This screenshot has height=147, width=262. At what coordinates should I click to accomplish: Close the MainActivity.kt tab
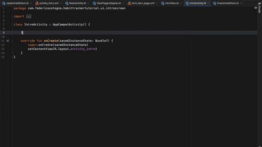88,3
